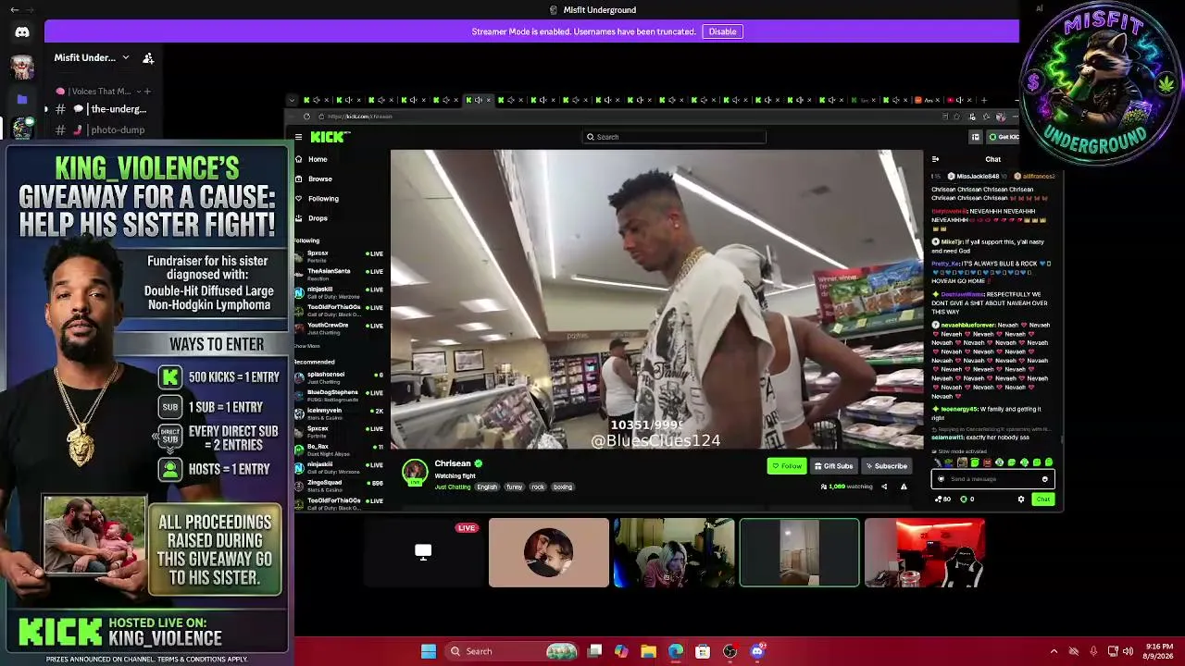This screenshot has width=1185, height=666.
Task: Show hidden system tray icons chevron
Action: click(x=1054, y=651)
